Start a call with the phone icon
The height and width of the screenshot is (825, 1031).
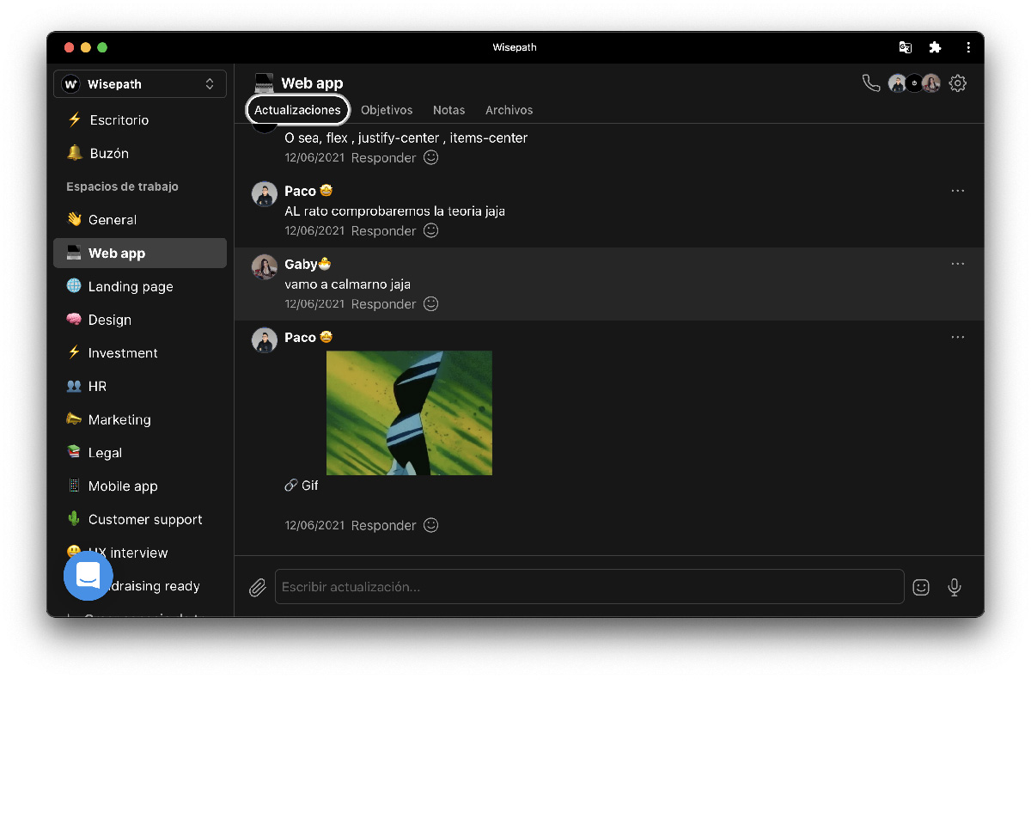click(x=870, y=83)
